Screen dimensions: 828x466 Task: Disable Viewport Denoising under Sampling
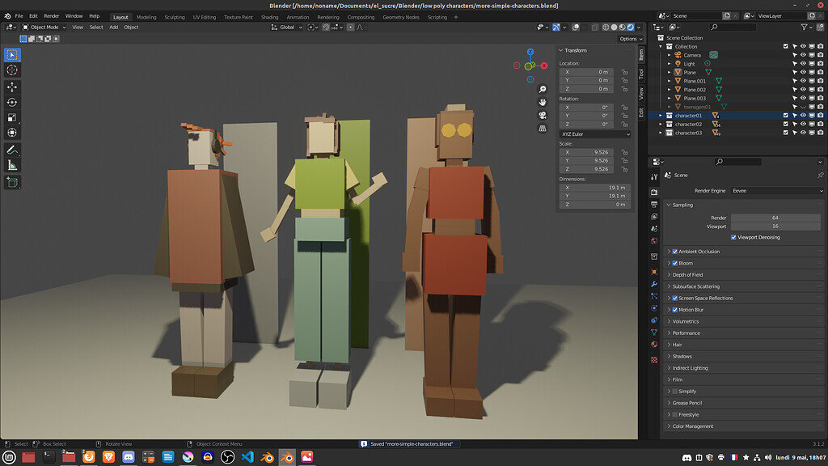(x=733, y=237)
